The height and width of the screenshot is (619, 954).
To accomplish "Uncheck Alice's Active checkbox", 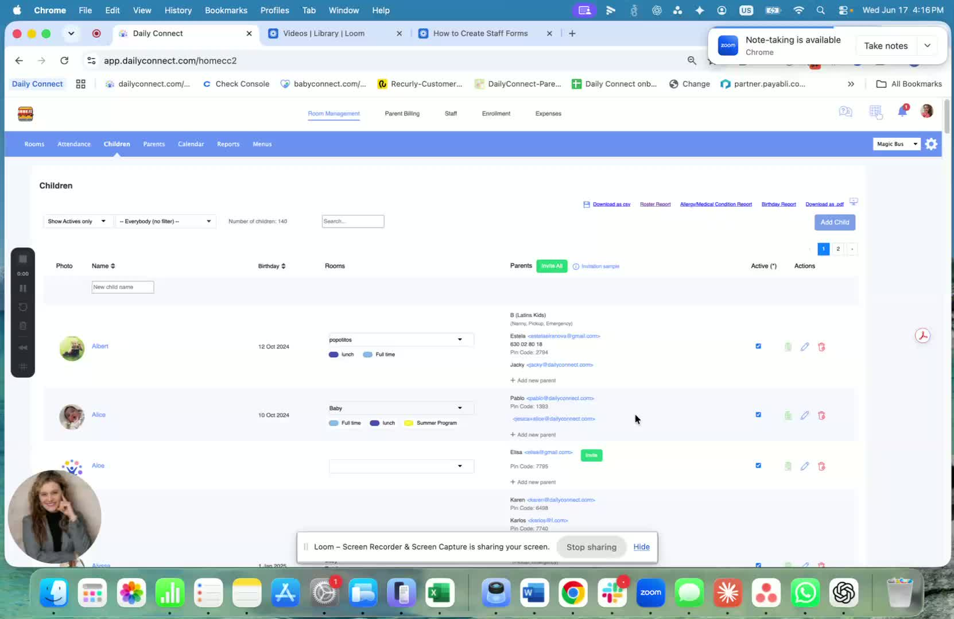I will tap(758, 415).
